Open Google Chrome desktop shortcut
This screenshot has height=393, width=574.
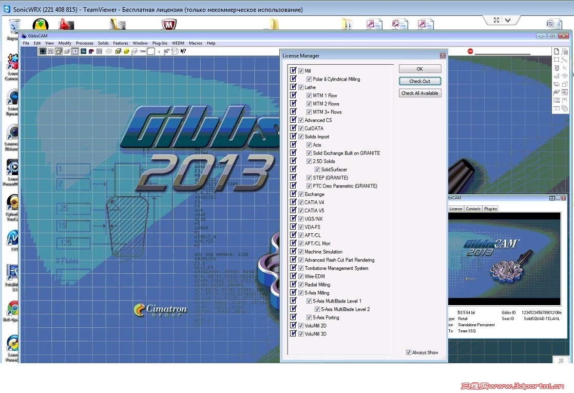(x=13, y=308)
